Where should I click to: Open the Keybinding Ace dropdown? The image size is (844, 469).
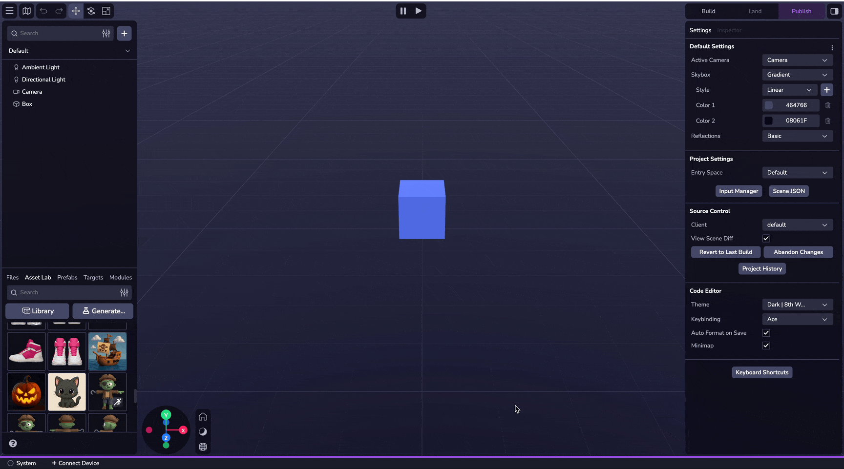coord(797,319)
